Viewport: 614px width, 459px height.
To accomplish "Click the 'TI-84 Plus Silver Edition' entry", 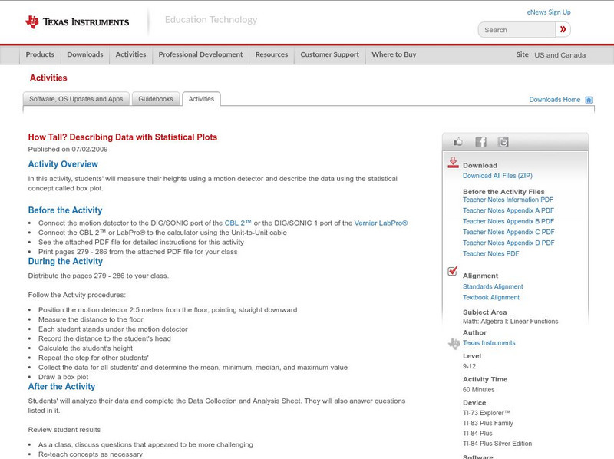I will point(497,444).
